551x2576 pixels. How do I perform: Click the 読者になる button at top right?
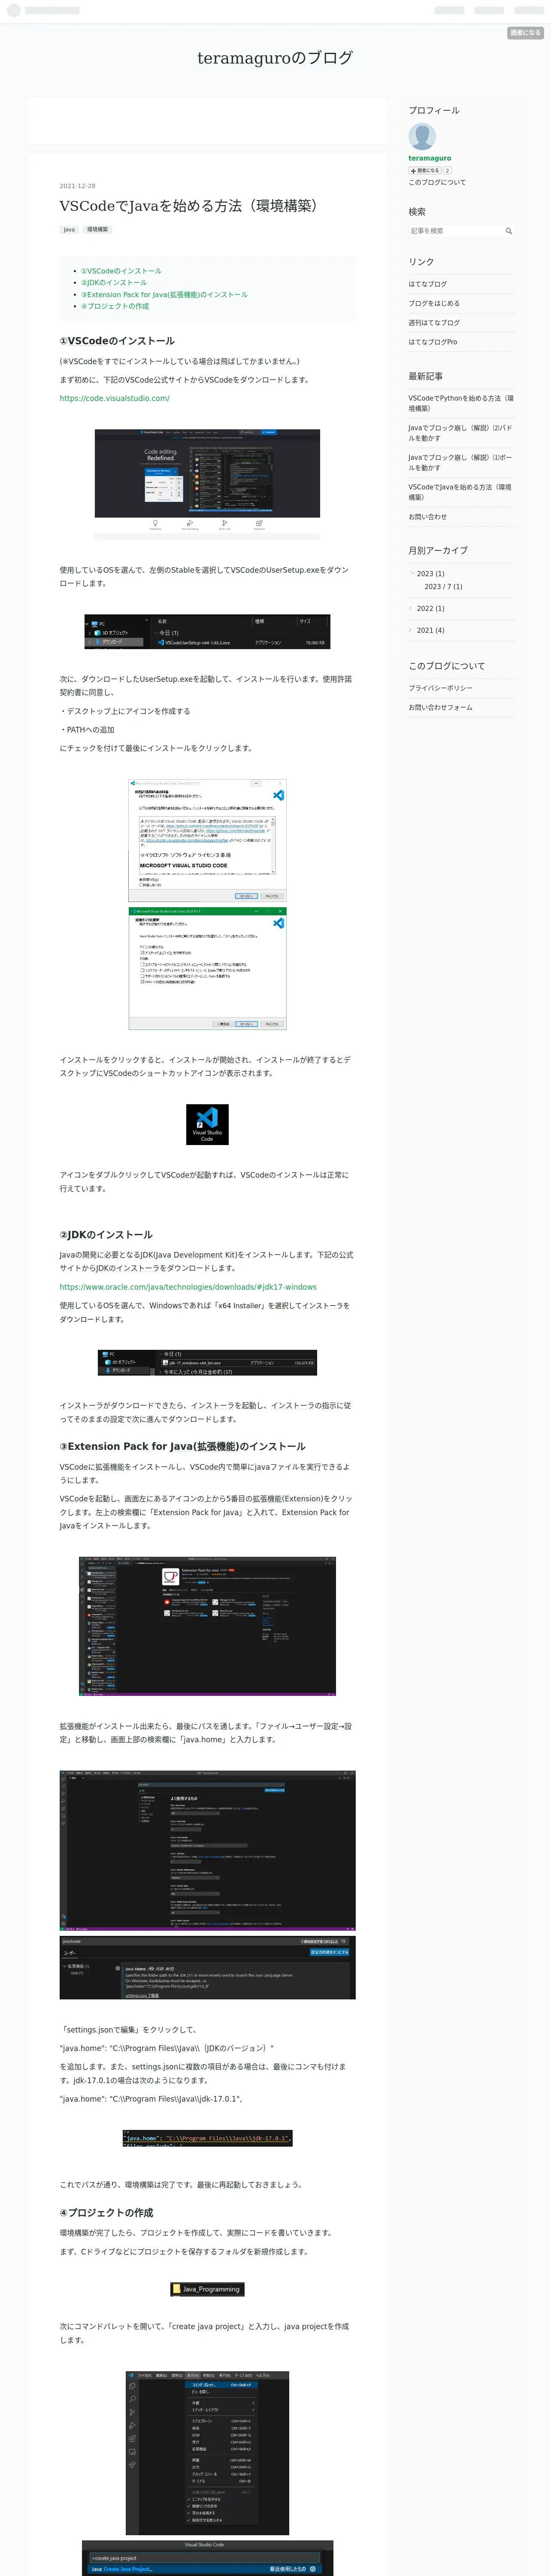[x=525, y=33]
